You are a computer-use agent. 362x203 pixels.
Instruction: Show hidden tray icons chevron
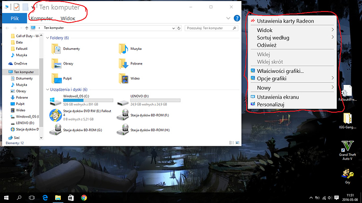pyautogui.click(x=311, y=198)
